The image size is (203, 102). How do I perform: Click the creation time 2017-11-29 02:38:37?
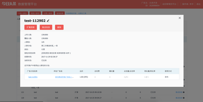[x=49, y=57]
